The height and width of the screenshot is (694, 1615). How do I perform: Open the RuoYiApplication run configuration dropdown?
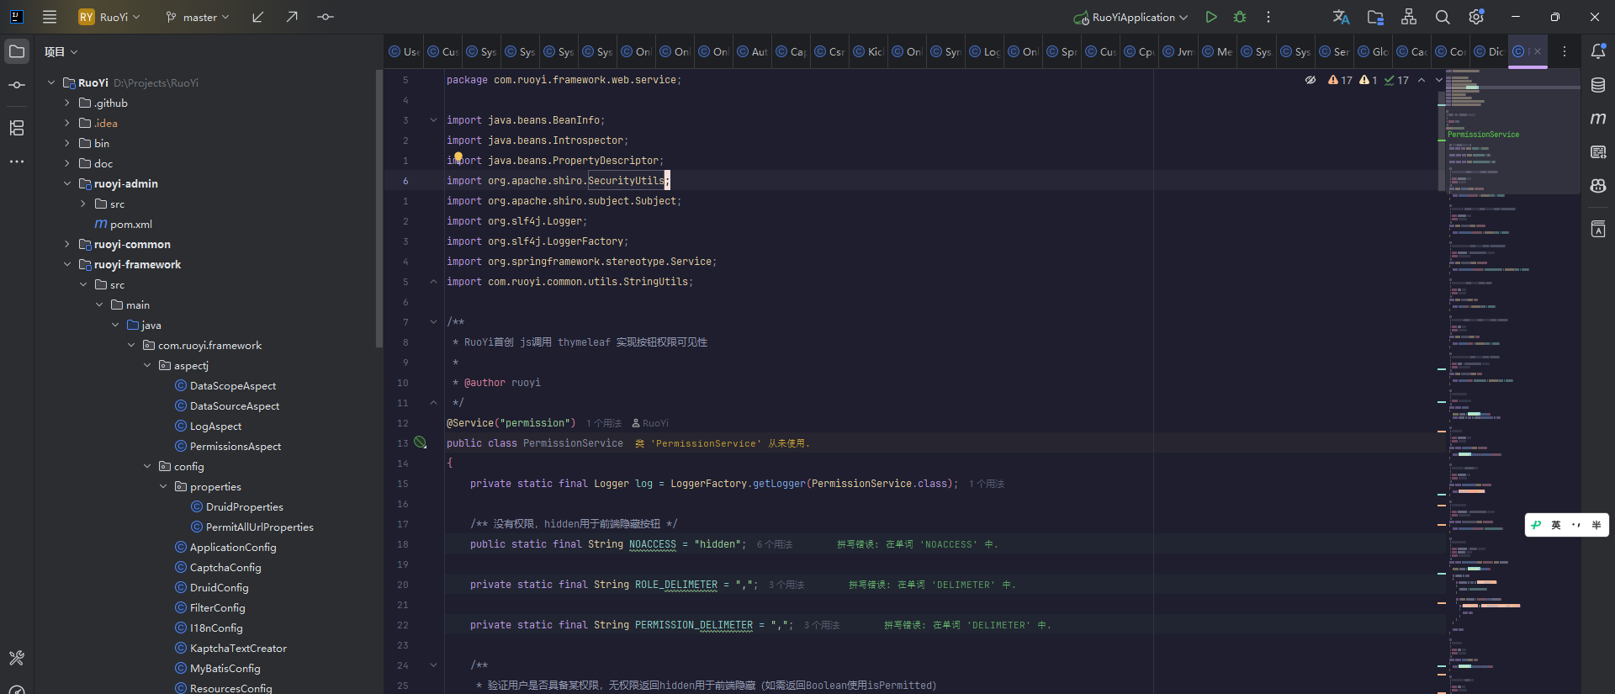click(1131, 17)
